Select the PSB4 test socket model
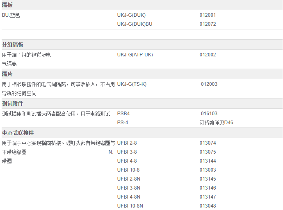The image size is (283, 210). coord(123,114)
